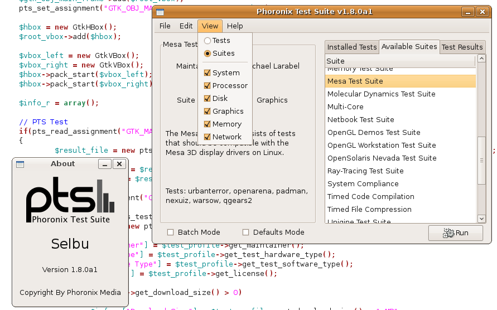This screenshot has height=310, width=497.
Task: Uncheck the Processor filter
Action: (x=226, y=85)
